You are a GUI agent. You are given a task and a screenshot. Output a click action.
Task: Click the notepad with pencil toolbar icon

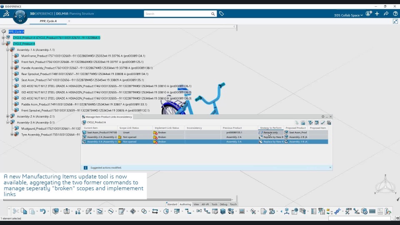point(122,211)
